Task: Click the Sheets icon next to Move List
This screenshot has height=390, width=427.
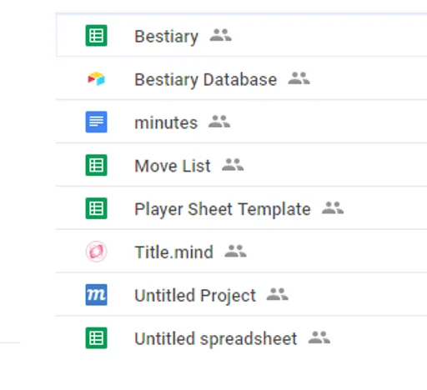Action: [96, 165]
